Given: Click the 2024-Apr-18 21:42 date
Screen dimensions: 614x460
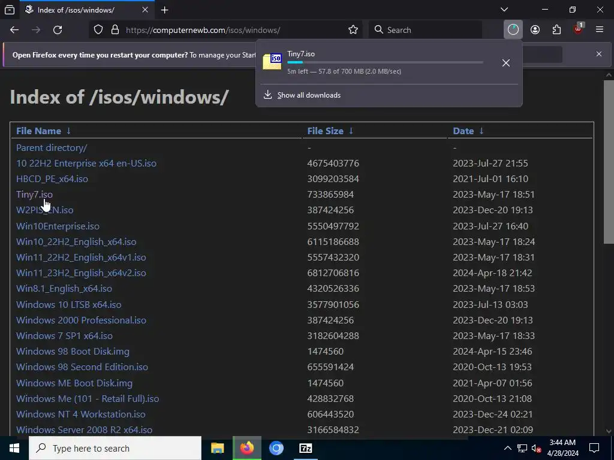Looking at the screenshot, I should [x=492, y=273].
